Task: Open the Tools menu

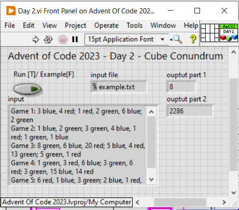Action: point(134,25)
